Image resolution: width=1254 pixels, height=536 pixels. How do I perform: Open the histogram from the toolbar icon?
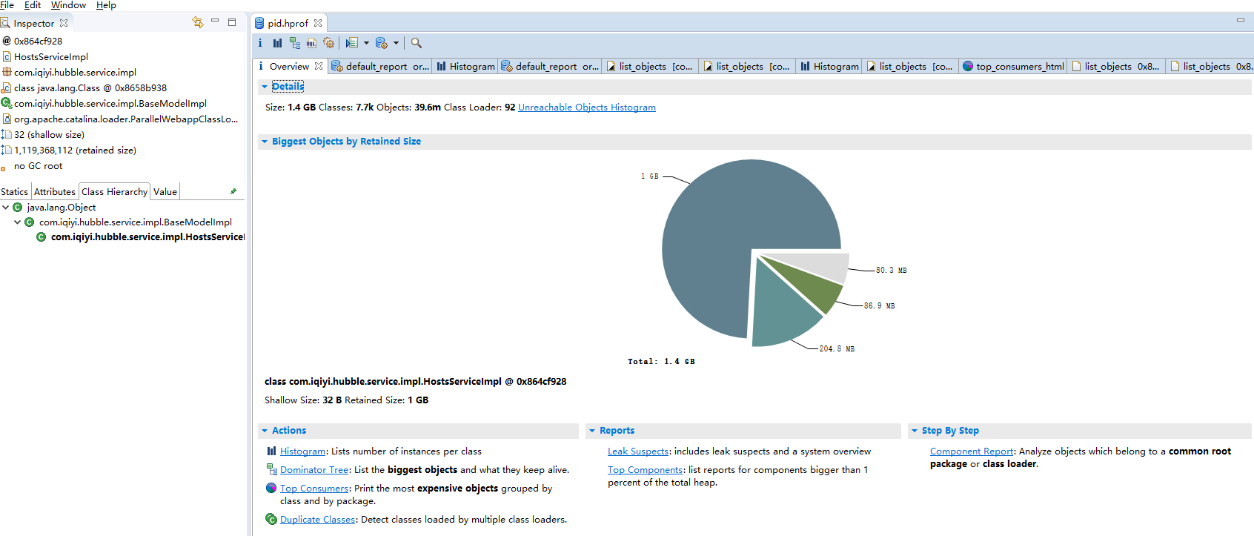pos(277,43)
